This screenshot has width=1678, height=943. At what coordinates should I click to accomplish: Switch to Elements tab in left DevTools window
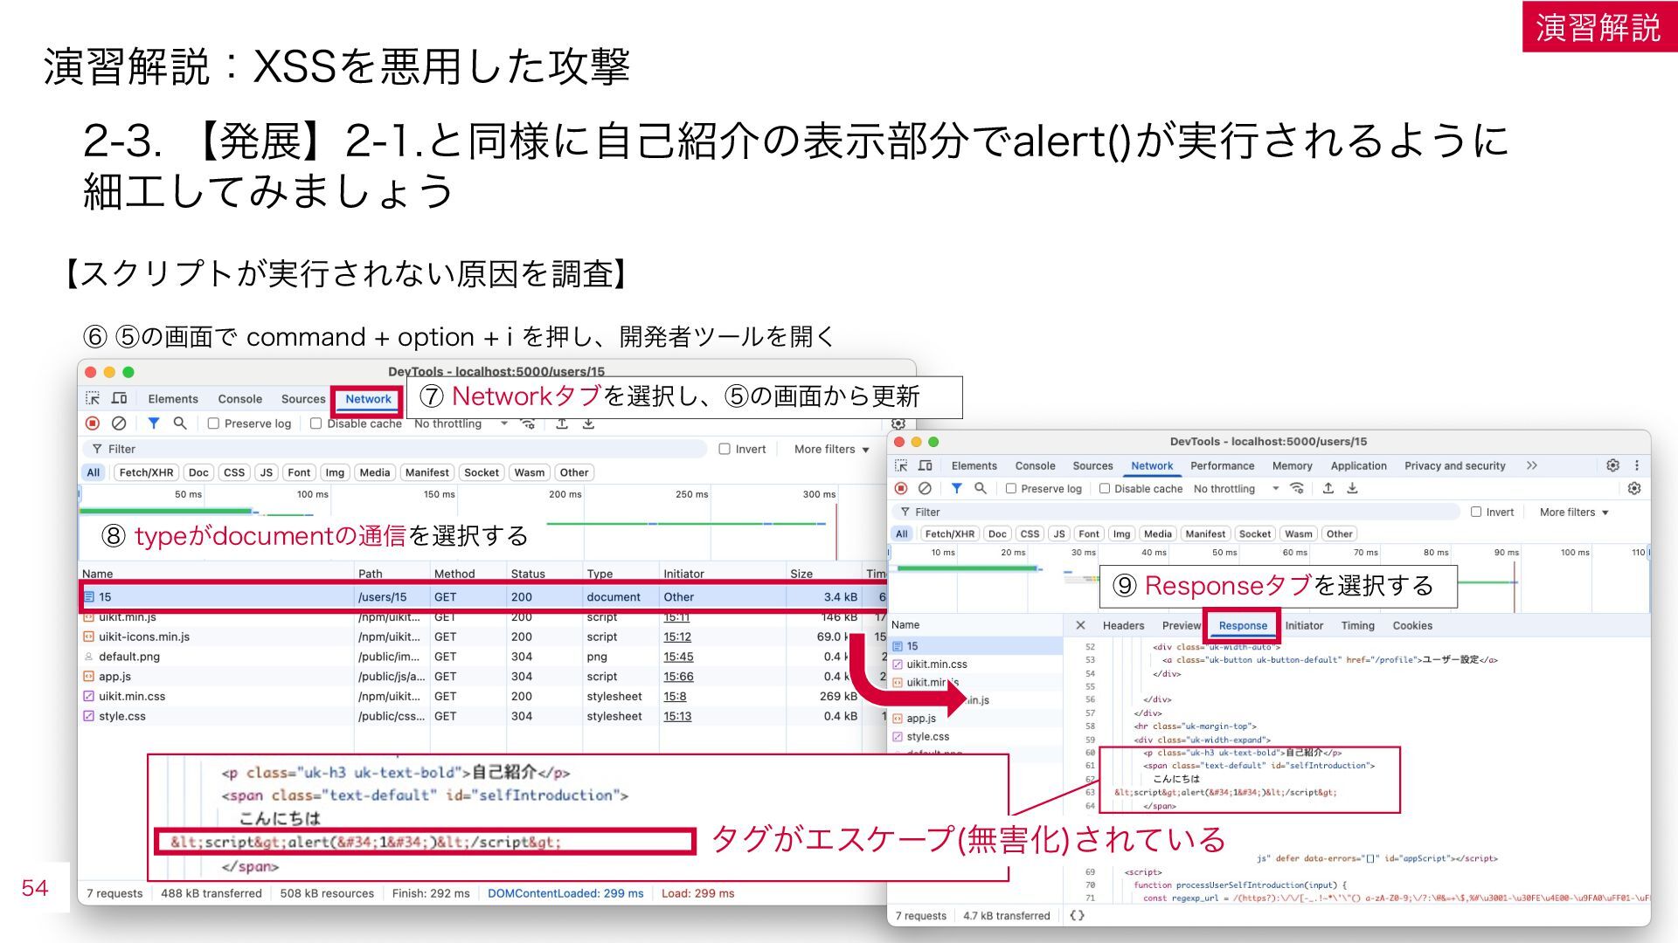pyautogui.click(x=173, y=399)
